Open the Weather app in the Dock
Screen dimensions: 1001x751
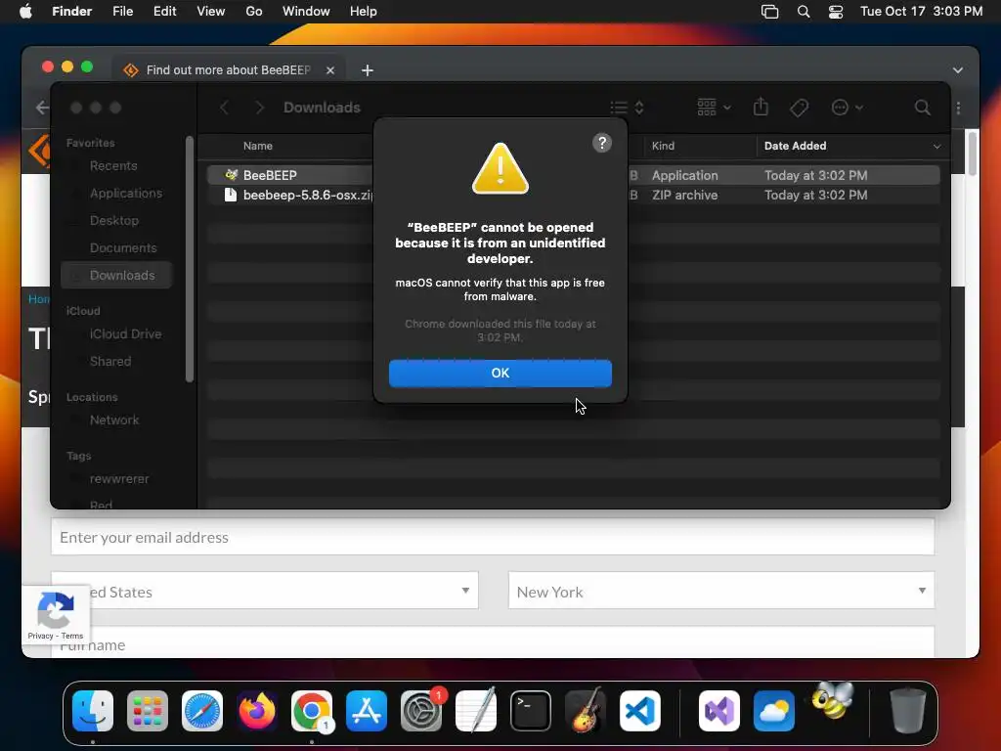774,710
